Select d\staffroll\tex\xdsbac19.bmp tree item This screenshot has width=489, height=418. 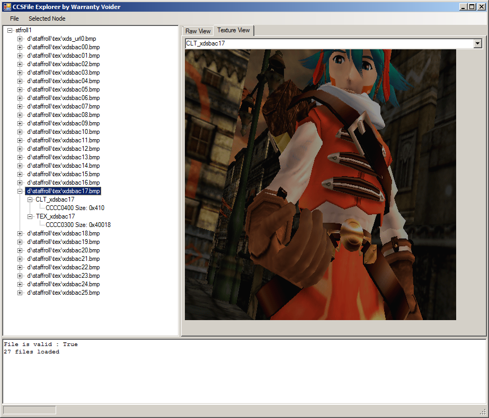tap(63, 242)
